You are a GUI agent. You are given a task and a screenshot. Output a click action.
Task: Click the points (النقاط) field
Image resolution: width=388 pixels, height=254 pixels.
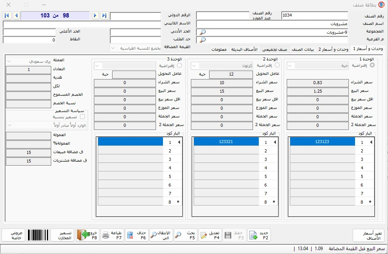29,40
